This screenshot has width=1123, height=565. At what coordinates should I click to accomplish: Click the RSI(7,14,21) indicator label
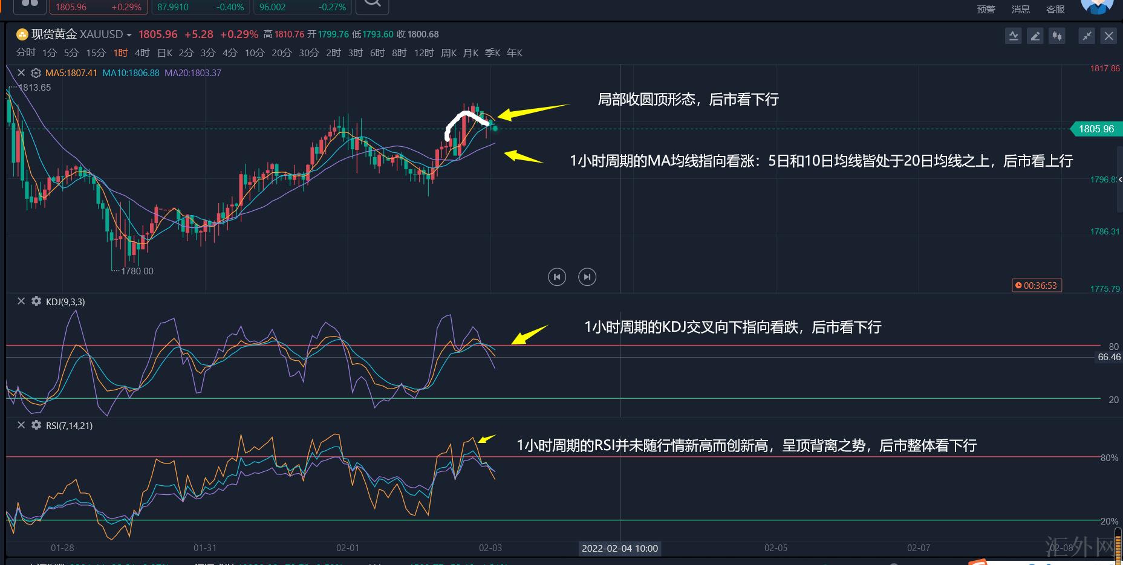tap(70, 425)
